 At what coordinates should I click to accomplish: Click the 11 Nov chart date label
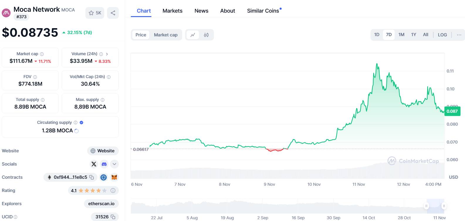tap(359, 184)
